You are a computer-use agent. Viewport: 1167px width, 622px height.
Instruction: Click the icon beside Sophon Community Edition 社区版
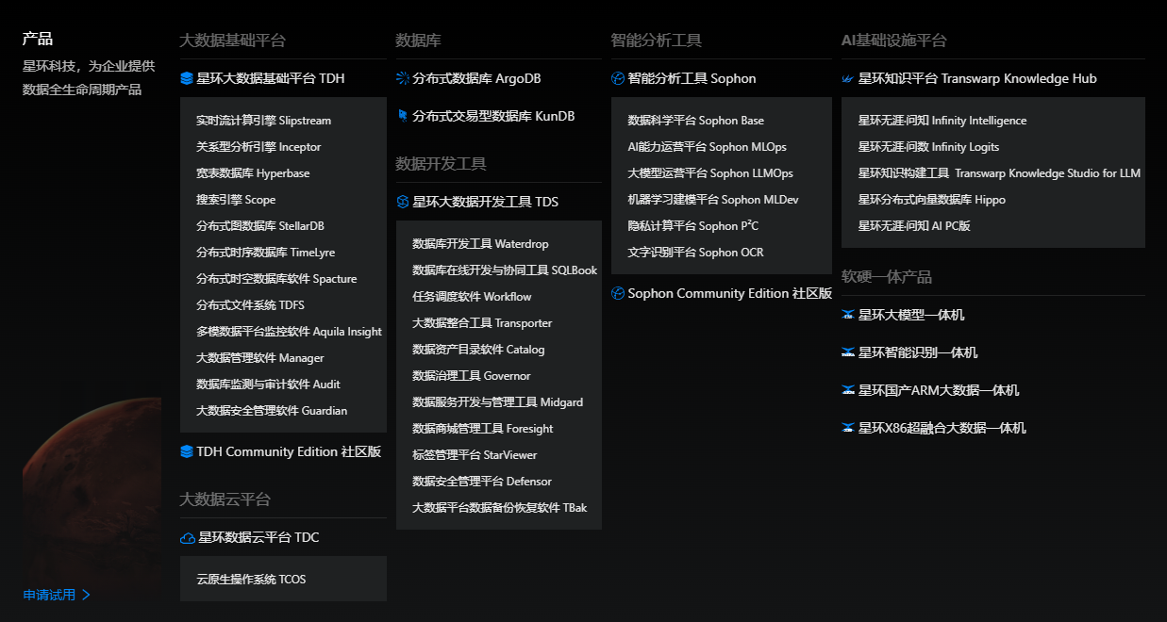click(x=618, y=294)
